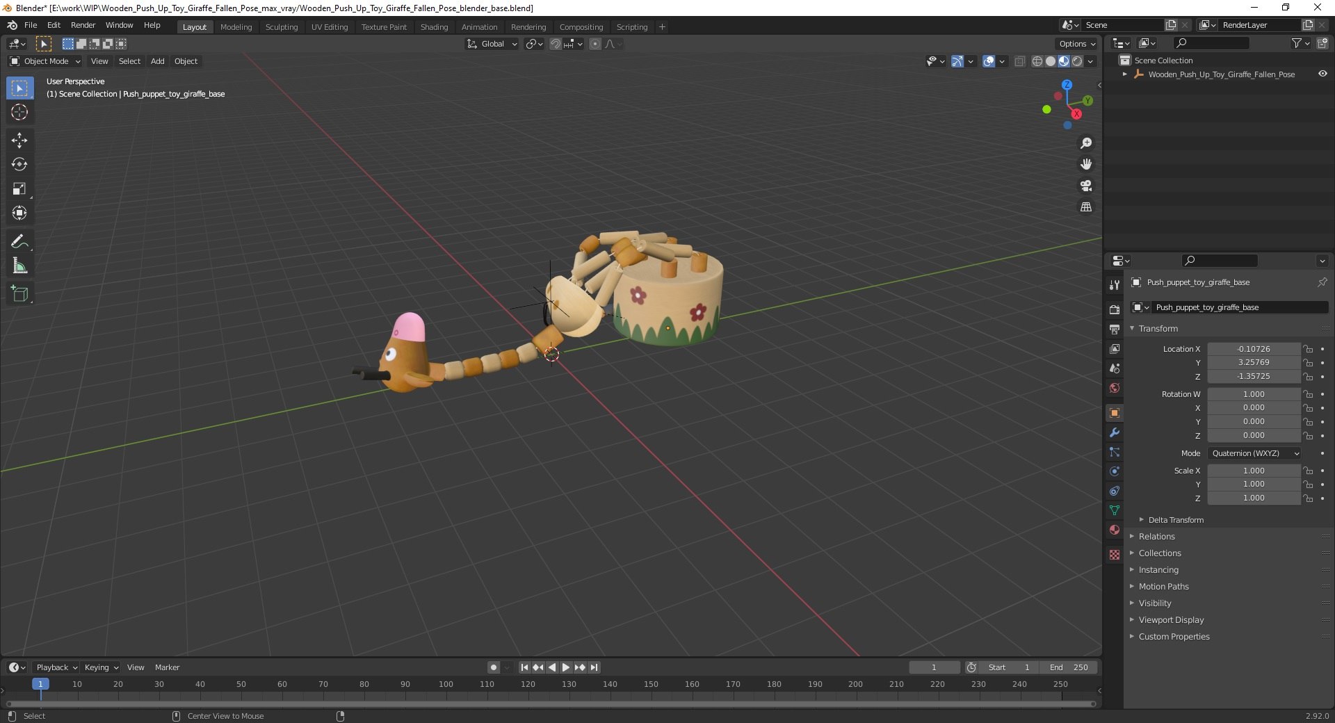This screenshot has width=1335, height=723.
Task: Switch to Shading workspace tab
Action: 434,27
